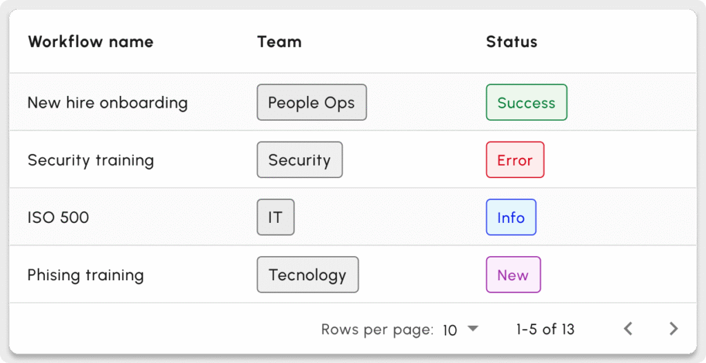The image size is (706, 363).
Task: Click the Tecnology team chip
Action: pos(307,275)
